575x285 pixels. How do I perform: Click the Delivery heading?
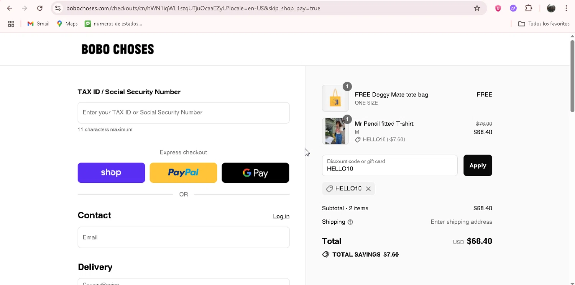[x=95, y=267]
